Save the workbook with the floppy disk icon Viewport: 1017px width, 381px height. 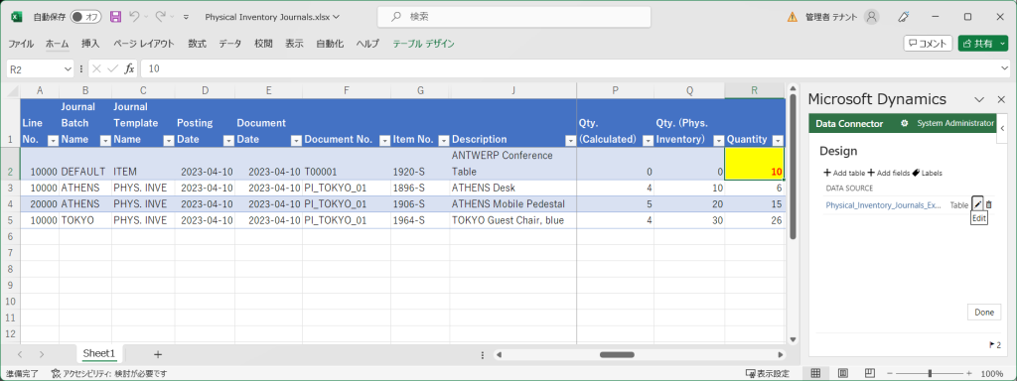(x=115, y=17)
